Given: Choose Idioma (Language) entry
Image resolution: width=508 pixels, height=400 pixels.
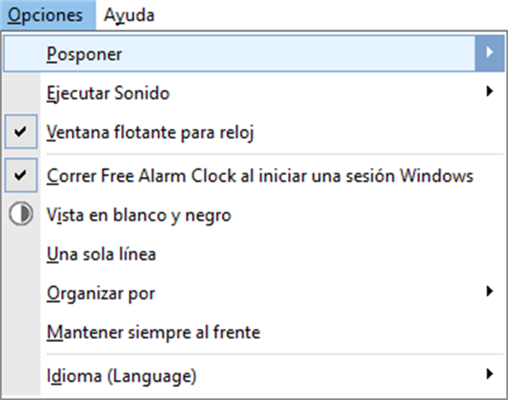Looking at the screenshot, I should [121, 376].
